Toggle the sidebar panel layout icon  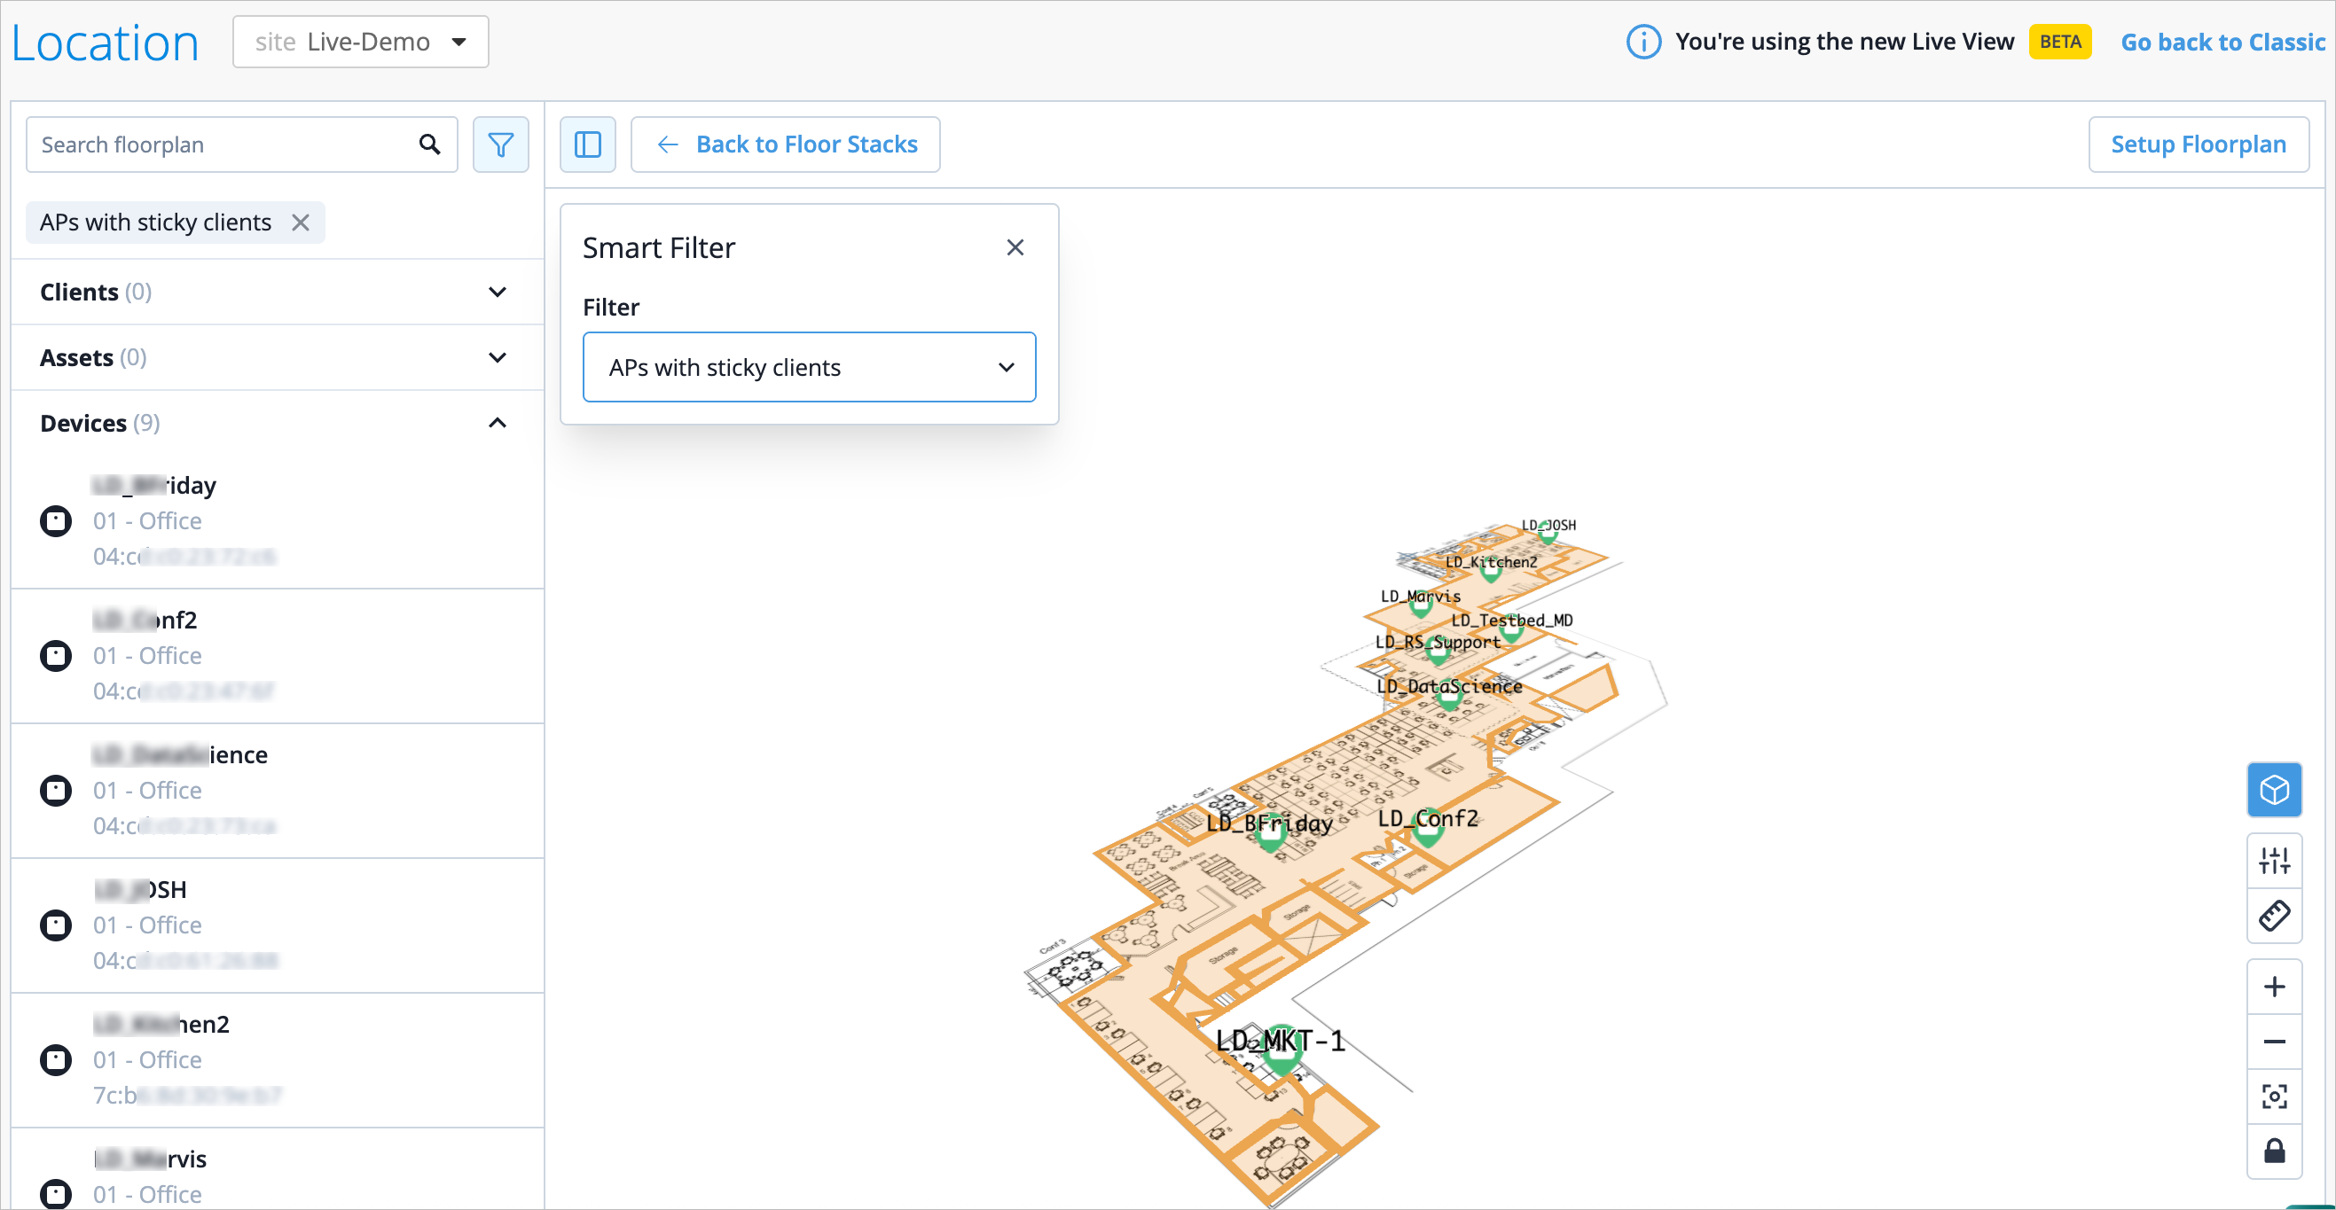(x=588, y=144)
